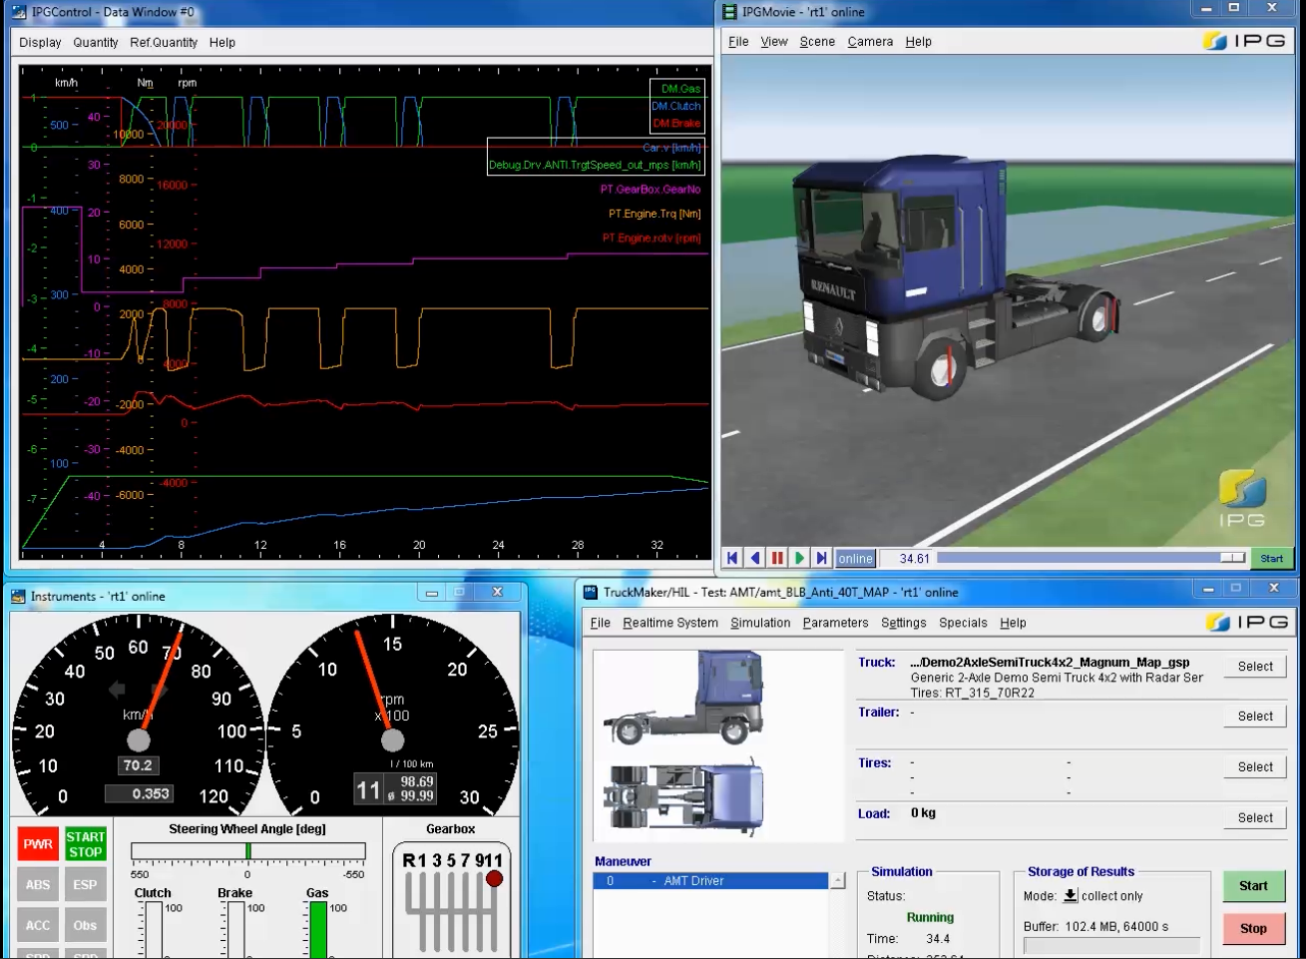The image size is (1306, 959).
Task: Click the Steering Wheel Angle slider
Action: [x=248, y=851]
